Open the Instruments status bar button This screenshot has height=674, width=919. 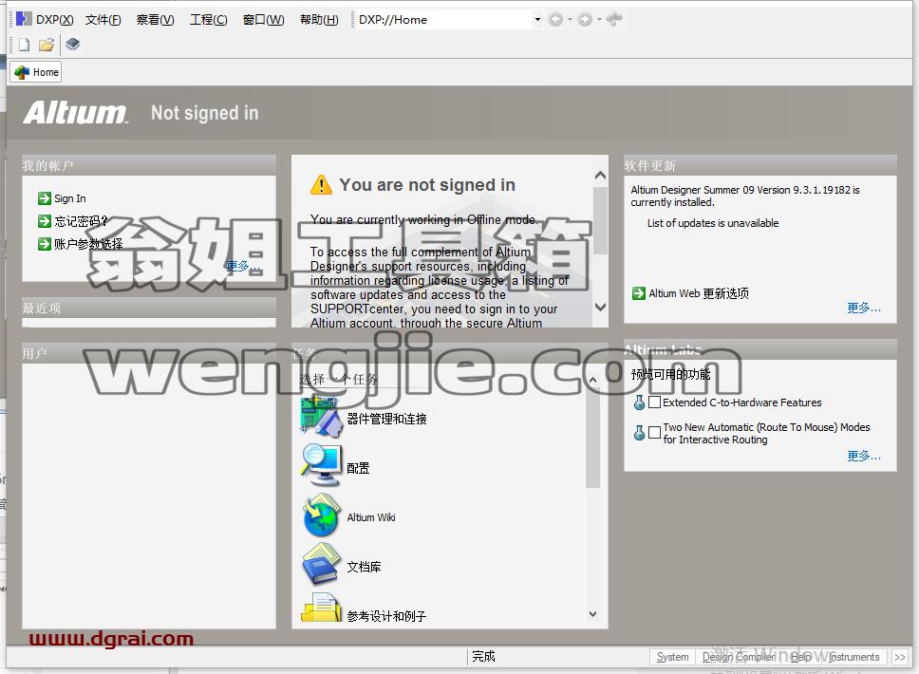click(x=853, y=657)
